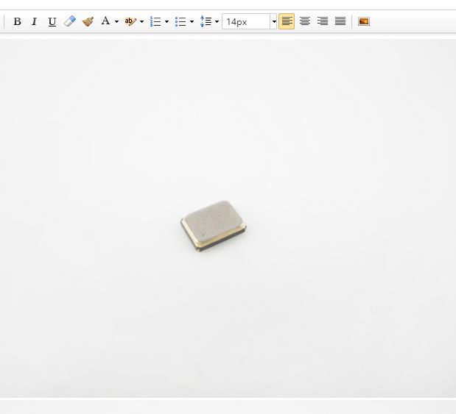This screenshot has width=456, height=414.
Task: Open the bullet list style dropdown
Action: pyautogui.click(x=192, y=21)
